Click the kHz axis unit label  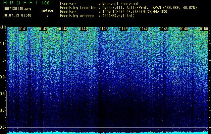[3, 27]
